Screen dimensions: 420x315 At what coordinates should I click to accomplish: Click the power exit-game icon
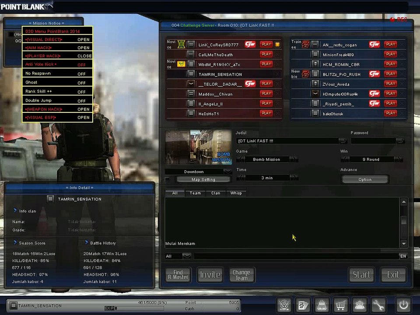point(403,305)
